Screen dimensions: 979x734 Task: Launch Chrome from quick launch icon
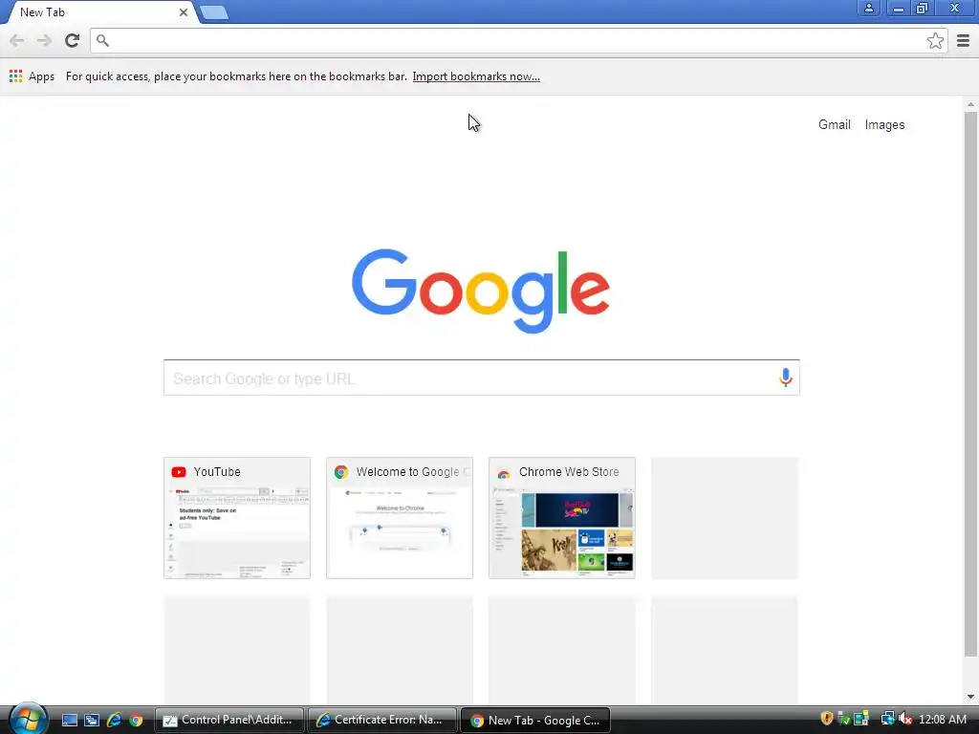point(136,721)
